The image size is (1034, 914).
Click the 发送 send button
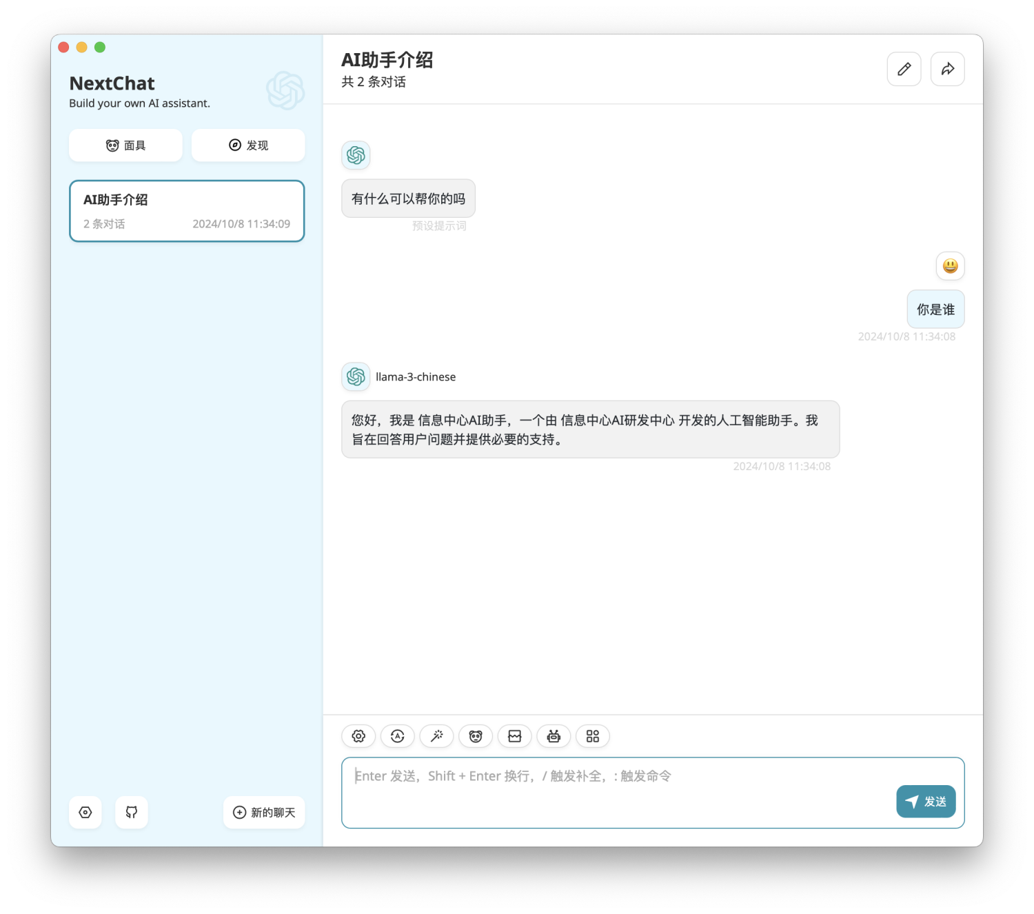(x=926, y=802)
